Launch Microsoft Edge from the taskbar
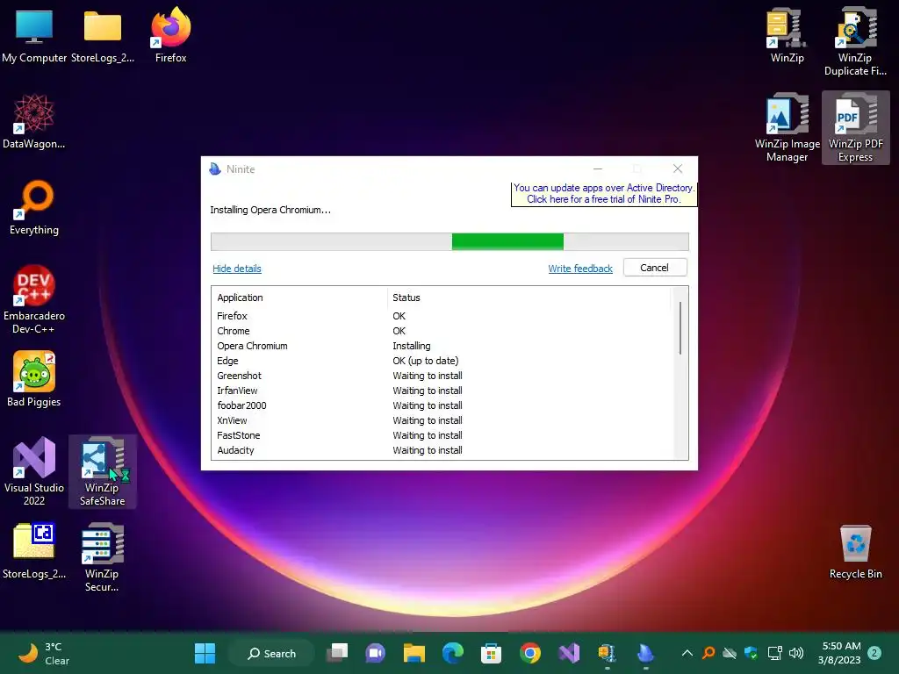 coord(452,653)
